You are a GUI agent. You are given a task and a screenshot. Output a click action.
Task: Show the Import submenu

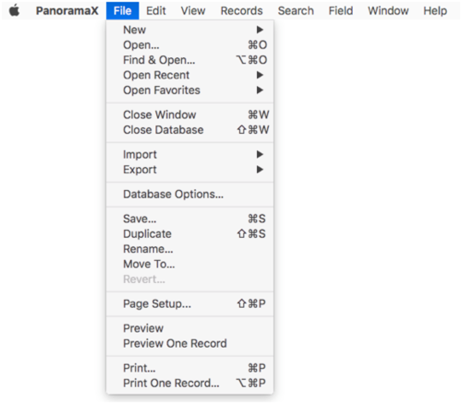[190, 154]
